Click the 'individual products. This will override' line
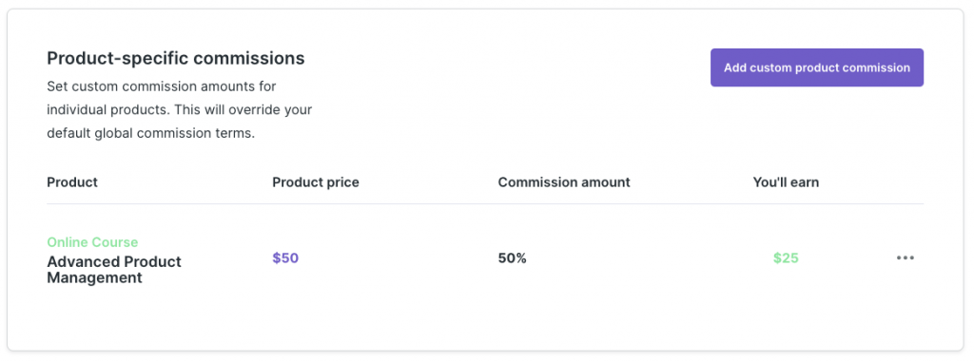The width and height of the screenshot is (974, 362). tap(180, 110)
